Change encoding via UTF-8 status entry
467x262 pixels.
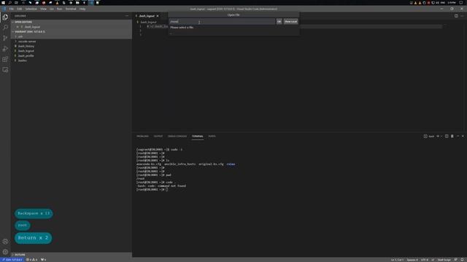coord(425,260)
